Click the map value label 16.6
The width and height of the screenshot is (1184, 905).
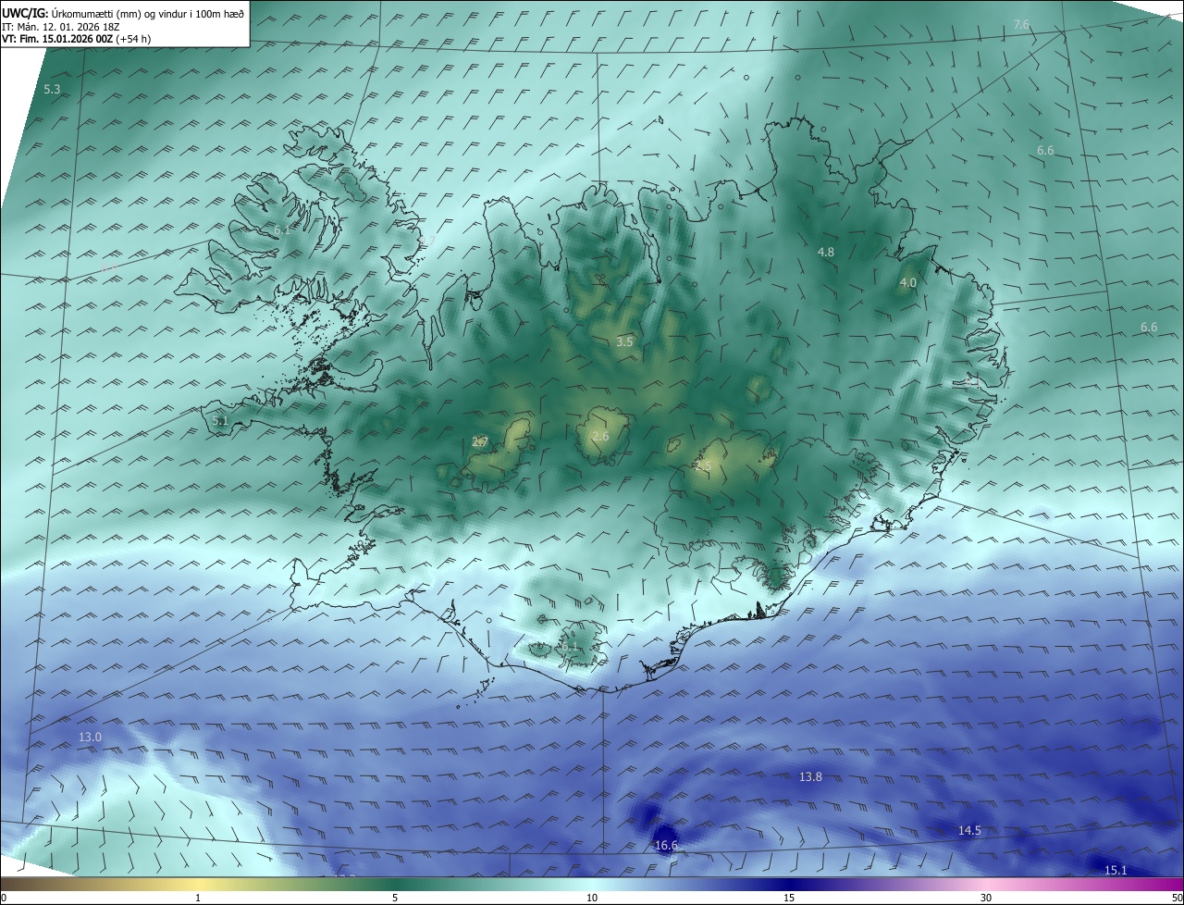(666, 846)
